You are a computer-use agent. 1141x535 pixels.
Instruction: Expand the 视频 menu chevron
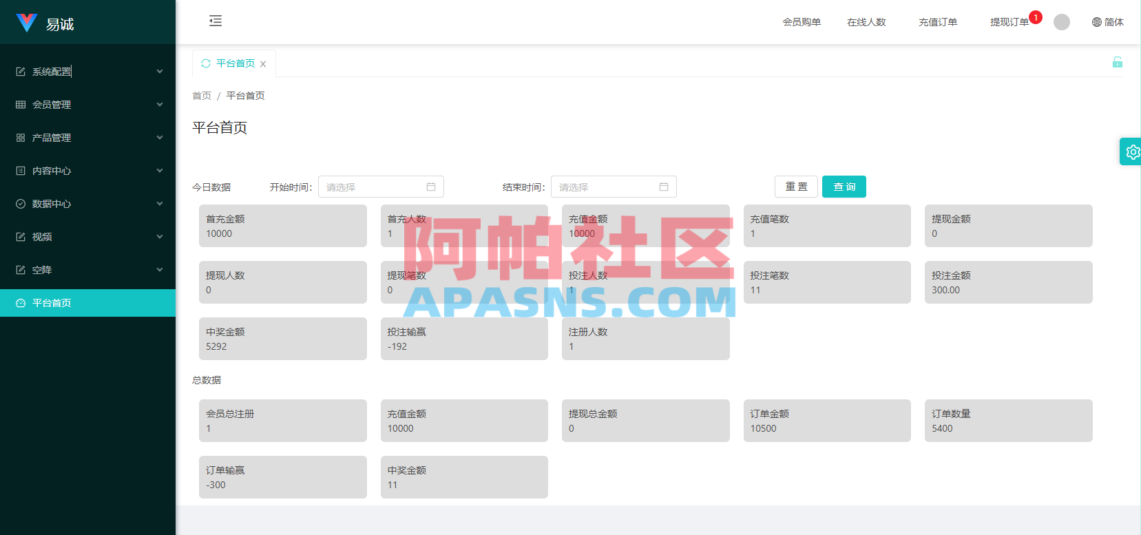(160, 237)
